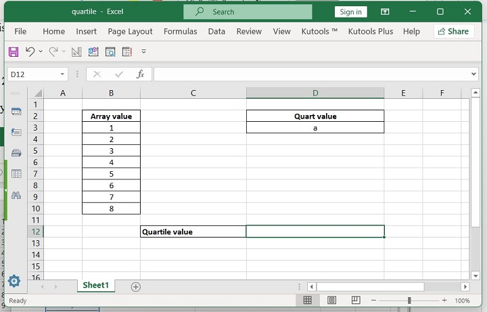Click the select-all corner triangle of grid
The height and width of the screenshot is (312, 487).
pos(37,93)
